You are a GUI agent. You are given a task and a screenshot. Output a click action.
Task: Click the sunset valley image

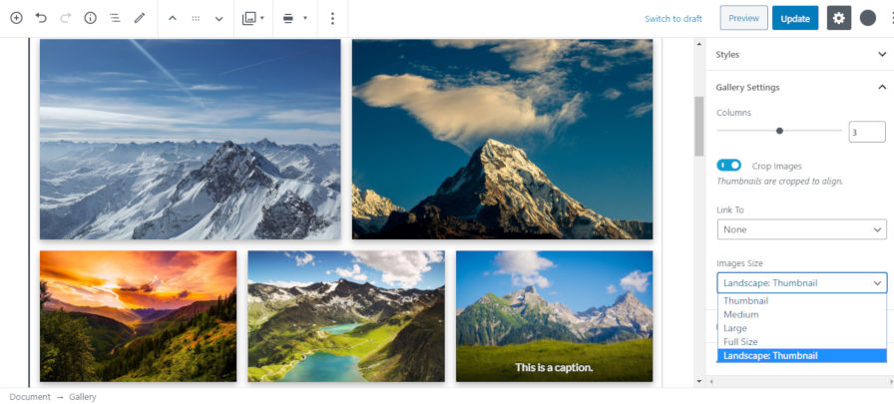[x=138, y=316]
